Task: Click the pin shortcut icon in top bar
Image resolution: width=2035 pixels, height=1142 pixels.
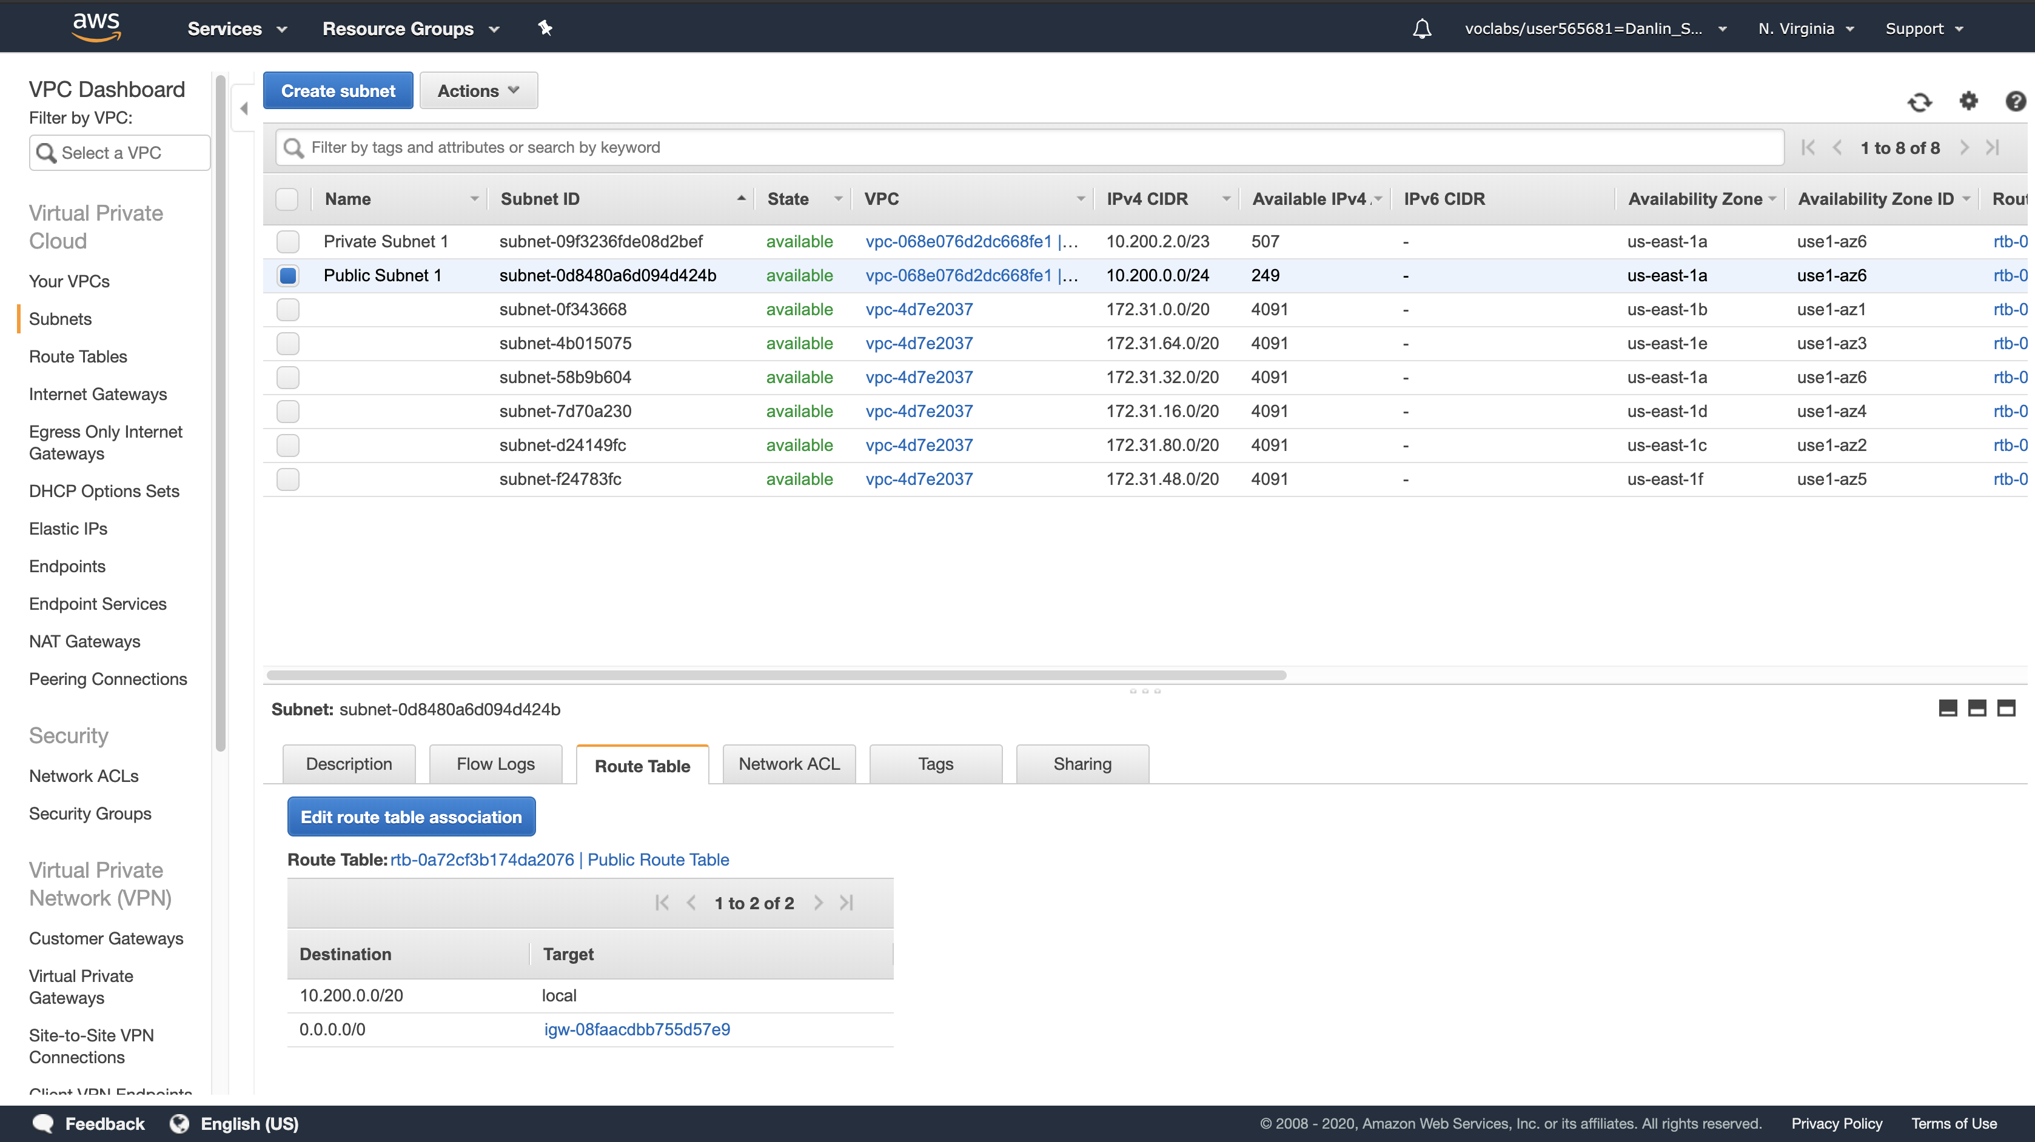Action: coord(545,28)
